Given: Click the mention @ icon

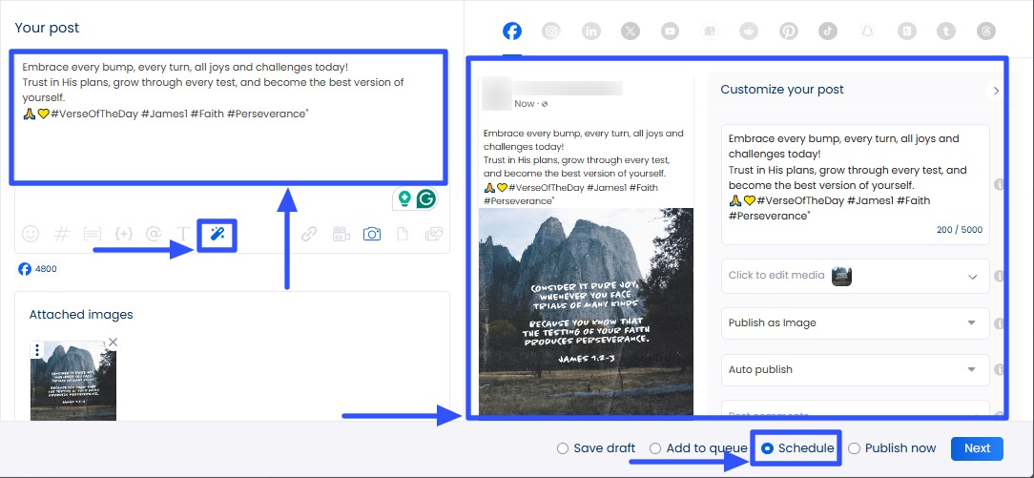Looking at the screenshot, I should point(153,234).
